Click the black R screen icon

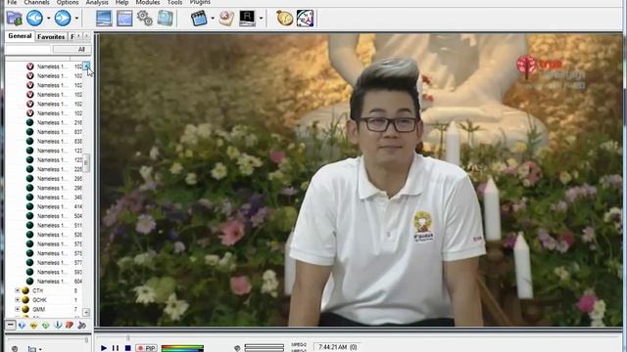pos(247,19)
